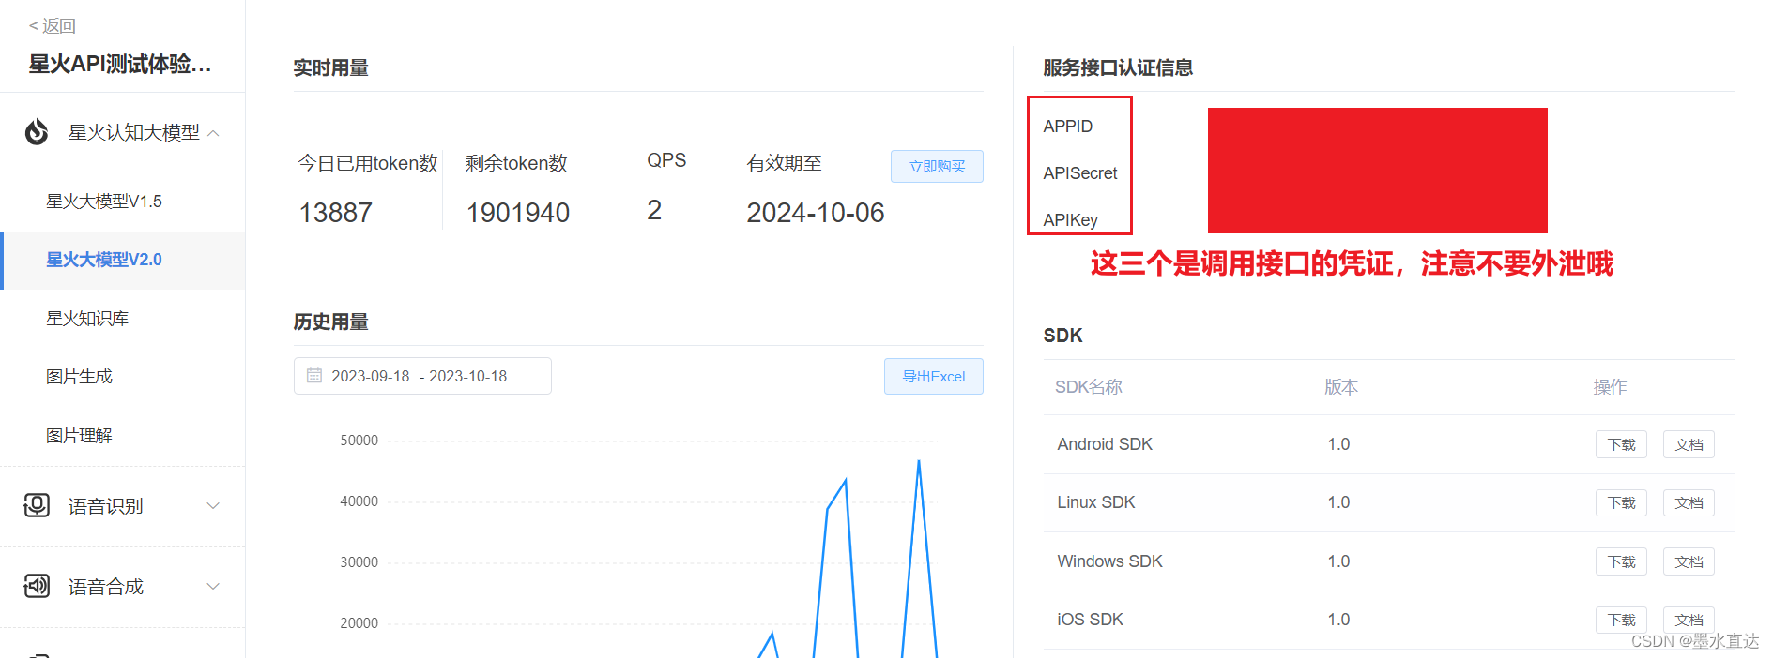Expand the 语音识别 menu chevron
1773x658 pixels.
pos(213,506)
